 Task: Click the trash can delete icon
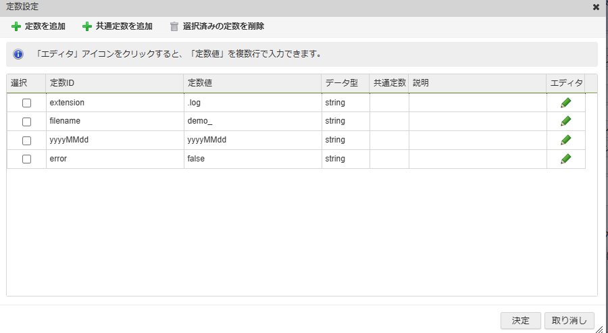click(174, 26)
